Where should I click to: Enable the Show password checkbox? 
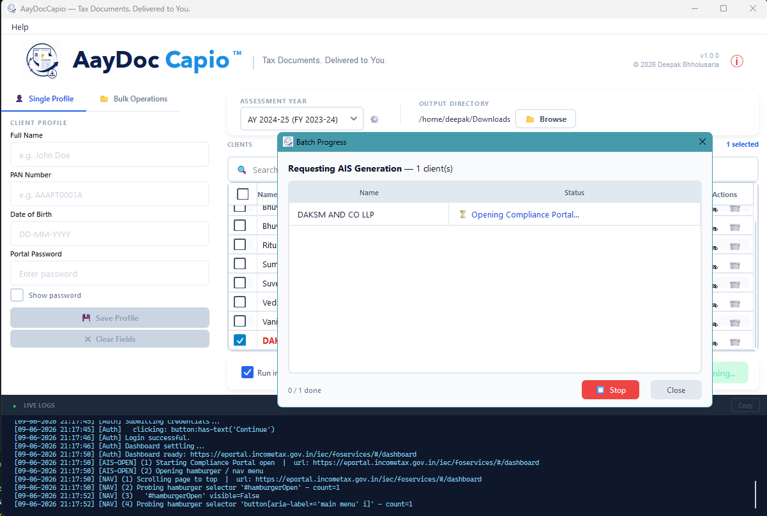tap(17, 295)
